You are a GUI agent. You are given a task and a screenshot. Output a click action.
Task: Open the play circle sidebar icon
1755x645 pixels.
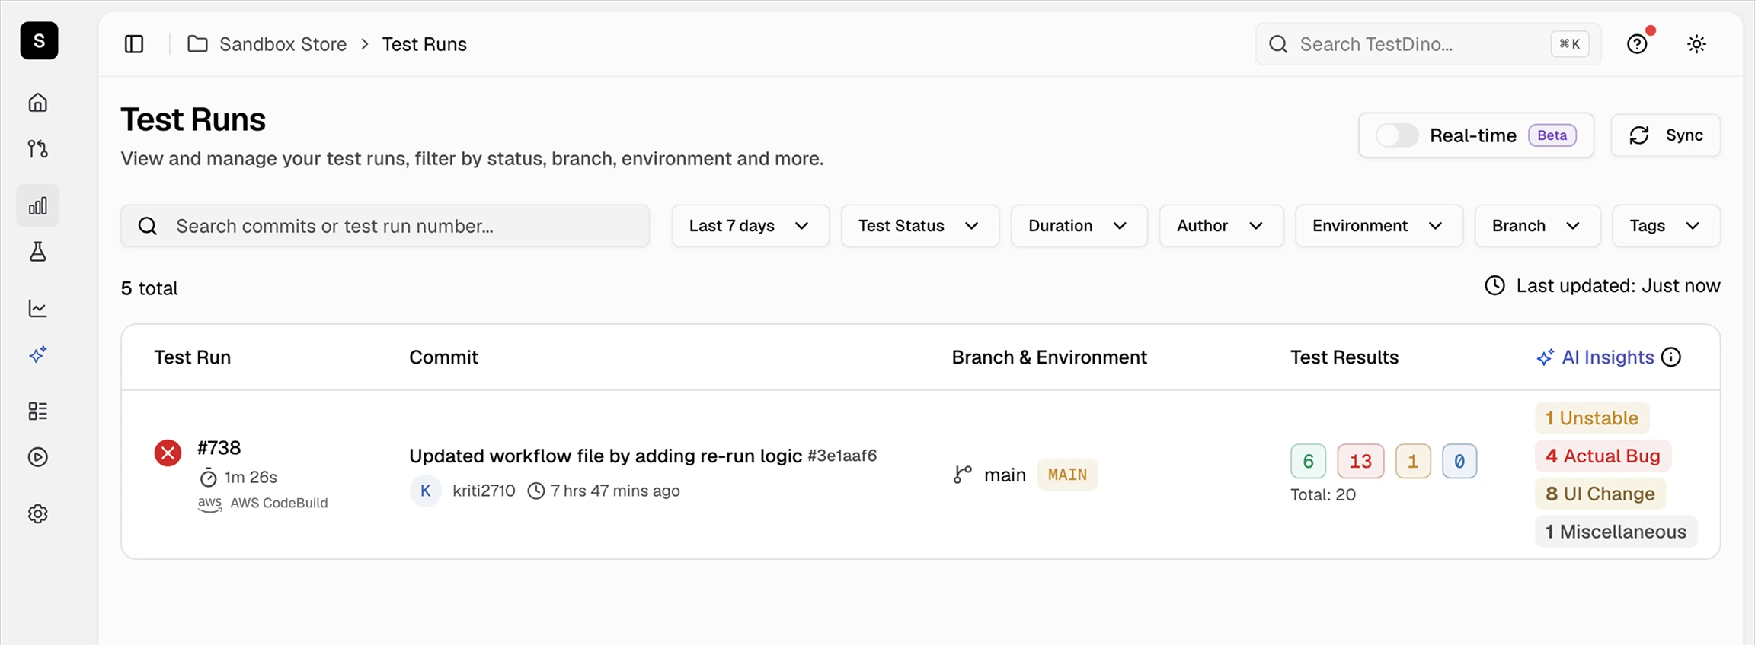(x=38, y=457)
